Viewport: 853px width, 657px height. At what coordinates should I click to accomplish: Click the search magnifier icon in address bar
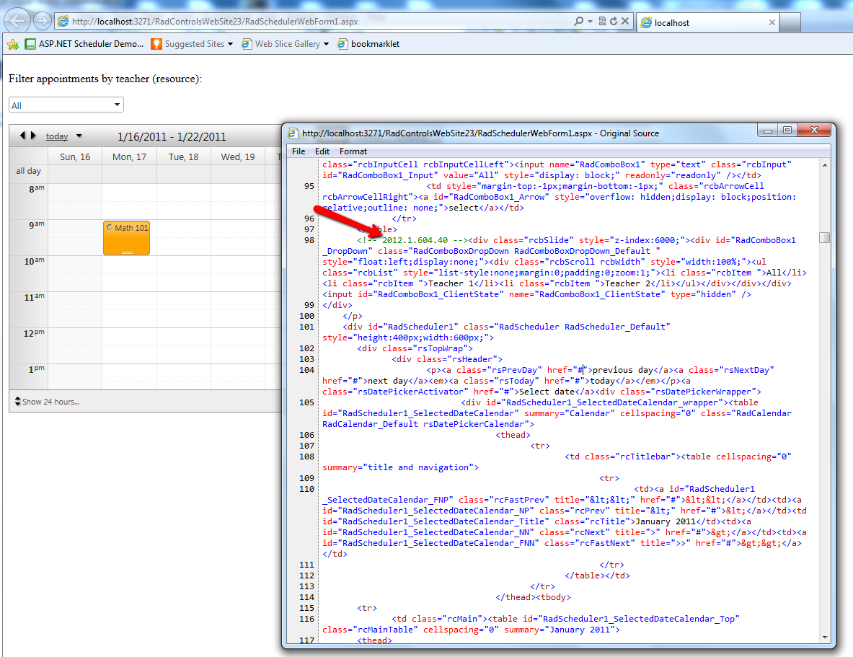578,21
